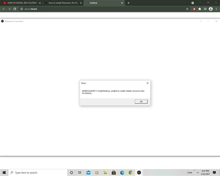
Task: Bookmark this page with the star icon
Action: [x=187, y=9]
